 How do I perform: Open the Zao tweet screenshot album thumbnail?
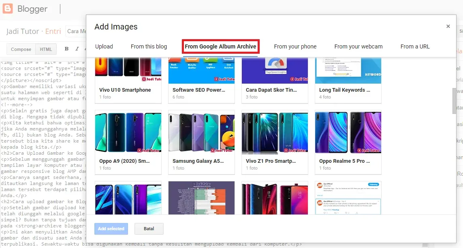[348, 198]
